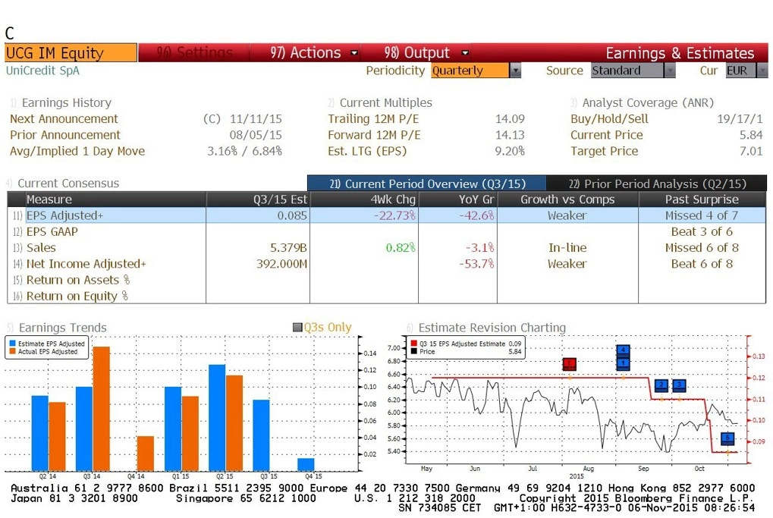Switch to Current Period Overview (Q3/15) tab
This screenshot has height=518, width=773.
pyautogui.click(x=427, y=184)
